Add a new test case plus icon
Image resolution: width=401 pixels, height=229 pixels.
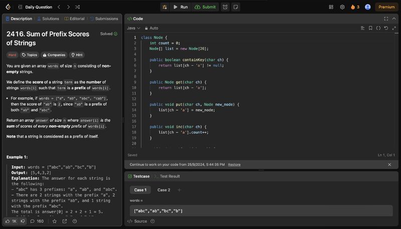coord(179,190)
